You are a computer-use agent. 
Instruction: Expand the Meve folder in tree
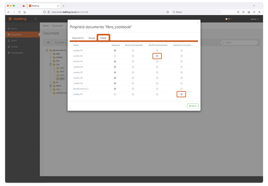(x=50, y=86)
